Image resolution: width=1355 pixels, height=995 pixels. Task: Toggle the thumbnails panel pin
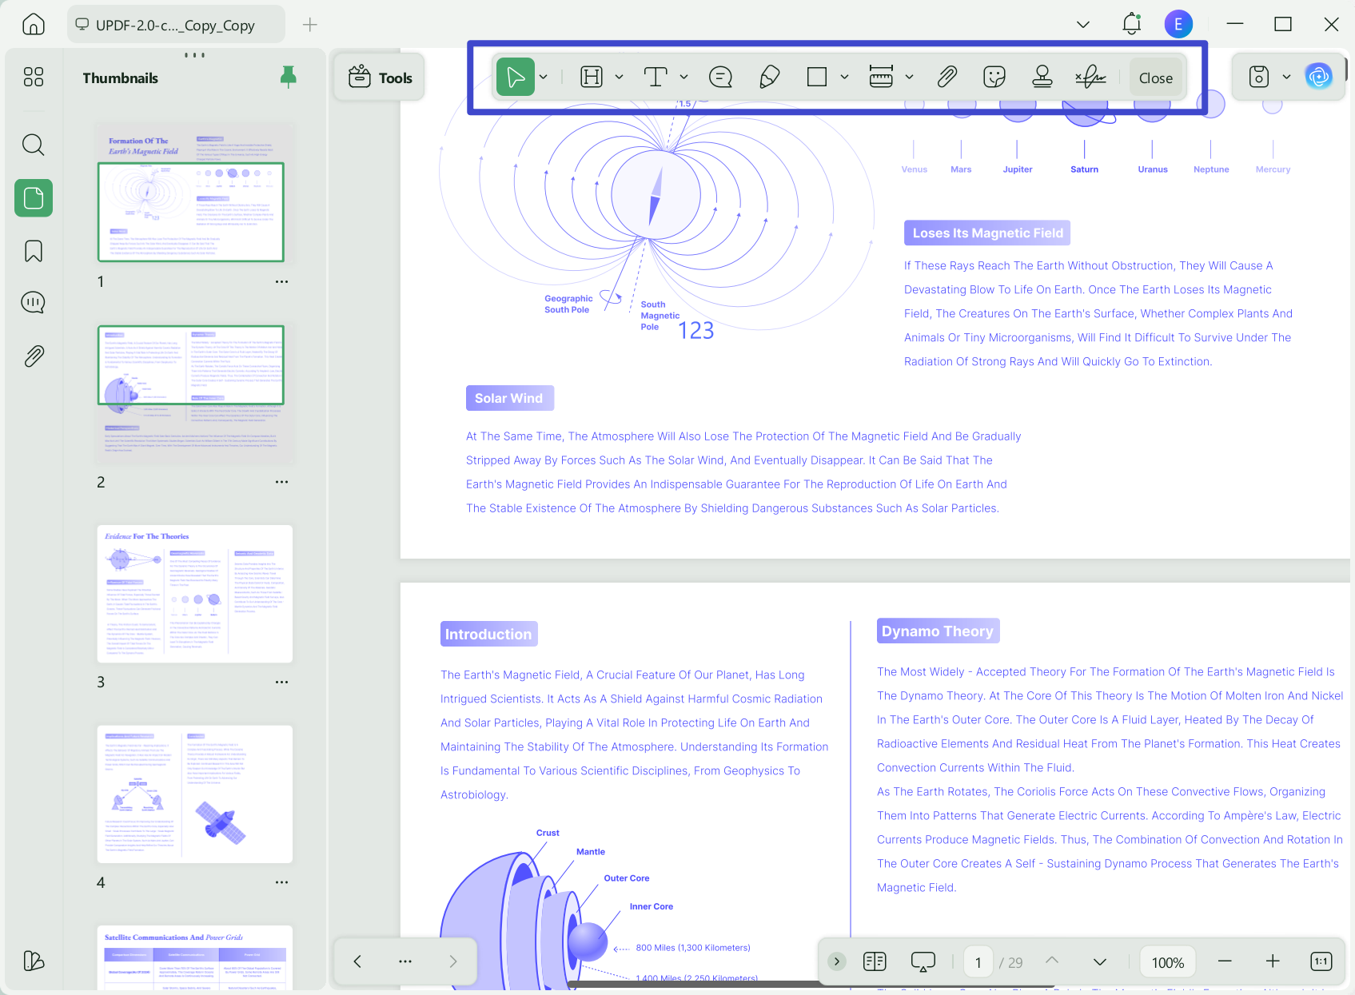coord(289,77)
